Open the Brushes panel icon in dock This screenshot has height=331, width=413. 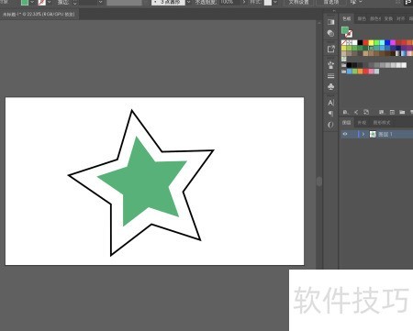330,65
